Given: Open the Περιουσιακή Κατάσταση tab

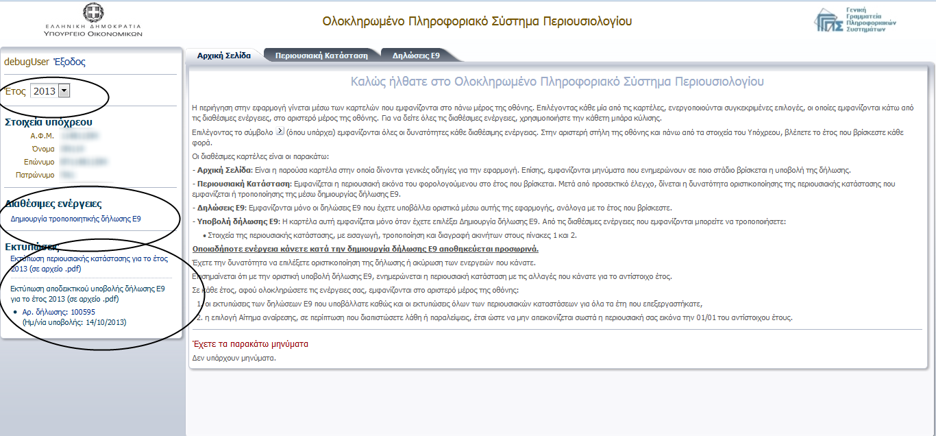Looking at the screenshot, I should (x=321, y=56).
